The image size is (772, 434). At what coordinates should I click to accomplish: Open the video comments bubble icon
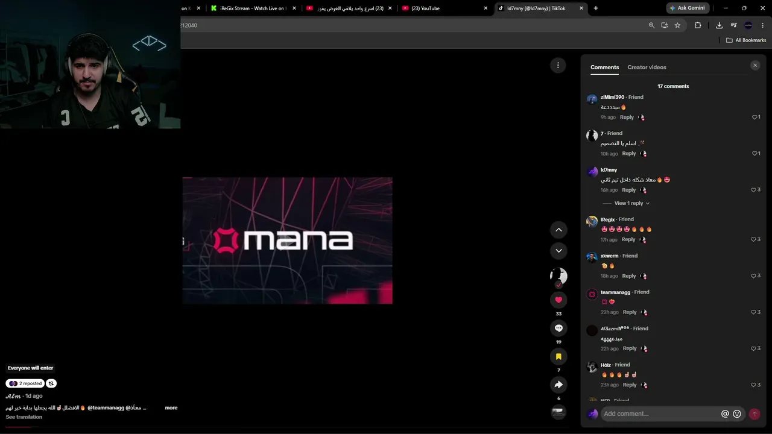coord(558,328)
